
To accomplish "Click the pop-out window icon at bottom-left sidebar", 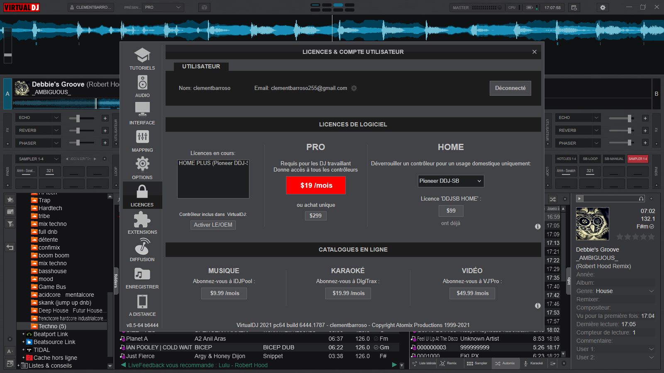I will click(10, 363).
